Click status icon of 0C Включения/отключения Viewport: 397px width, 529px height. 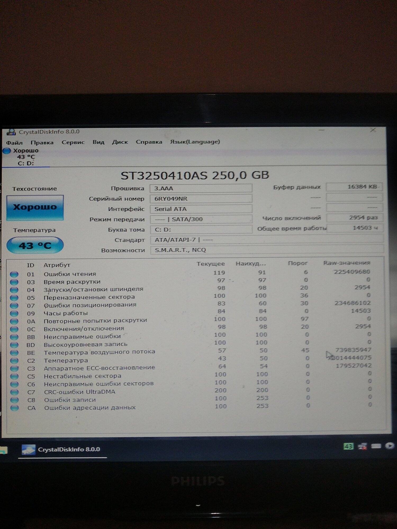pos(14,329)
